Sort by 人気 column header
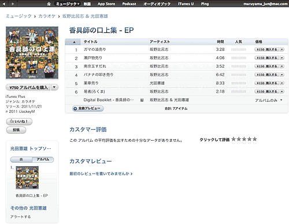The height and width of the screenshot is (224, 289). (x=239, y=42)
